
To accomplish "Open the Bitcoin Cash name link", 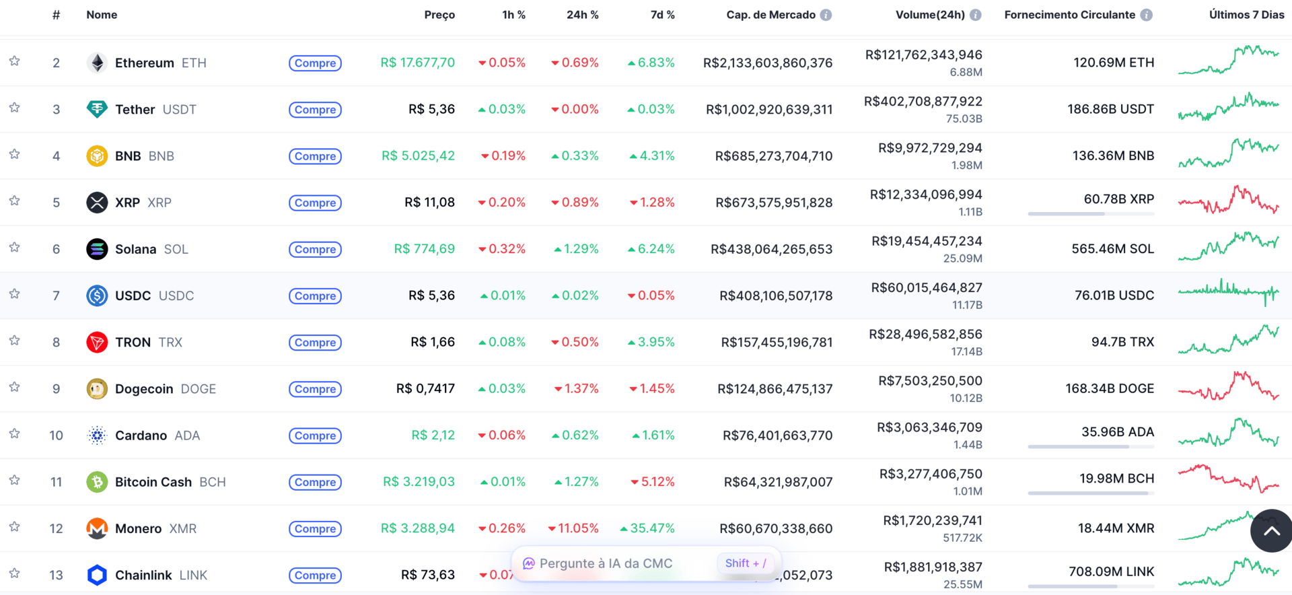I will (x=153, y=482).
